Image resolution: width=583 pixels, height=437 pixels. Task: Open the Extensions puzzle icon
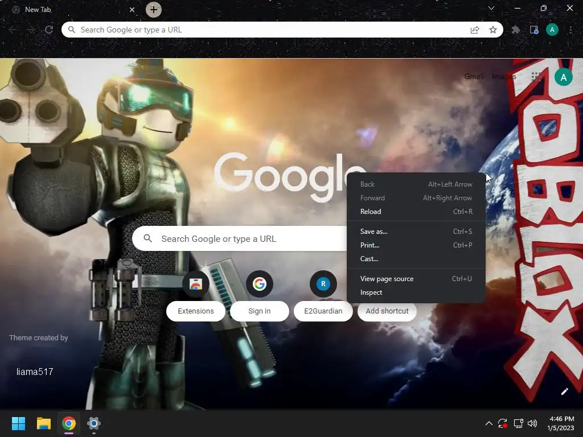pyautogui.click(x=515, y=30)
